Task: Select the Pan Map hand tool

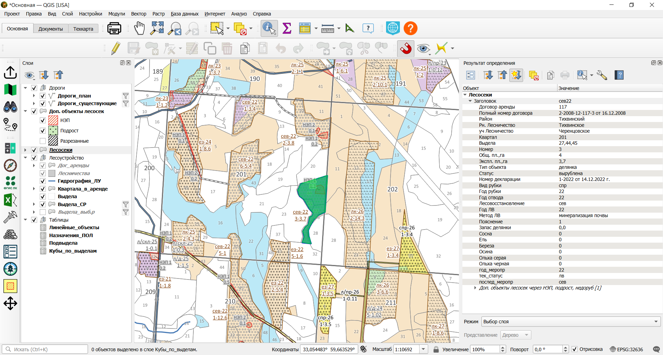Action: (x=139, y=28)
